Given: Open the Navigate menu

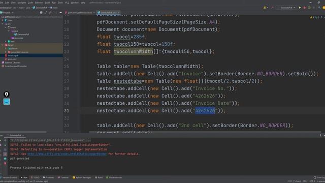Looking at the screenshot, I should [22, 3].
